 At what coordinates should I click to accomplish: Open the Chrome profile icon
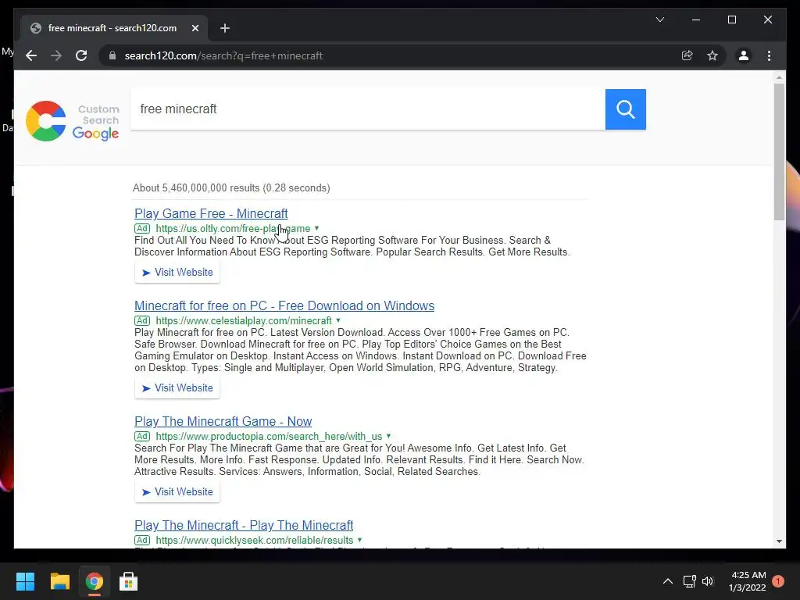click(x=744, y=55)
